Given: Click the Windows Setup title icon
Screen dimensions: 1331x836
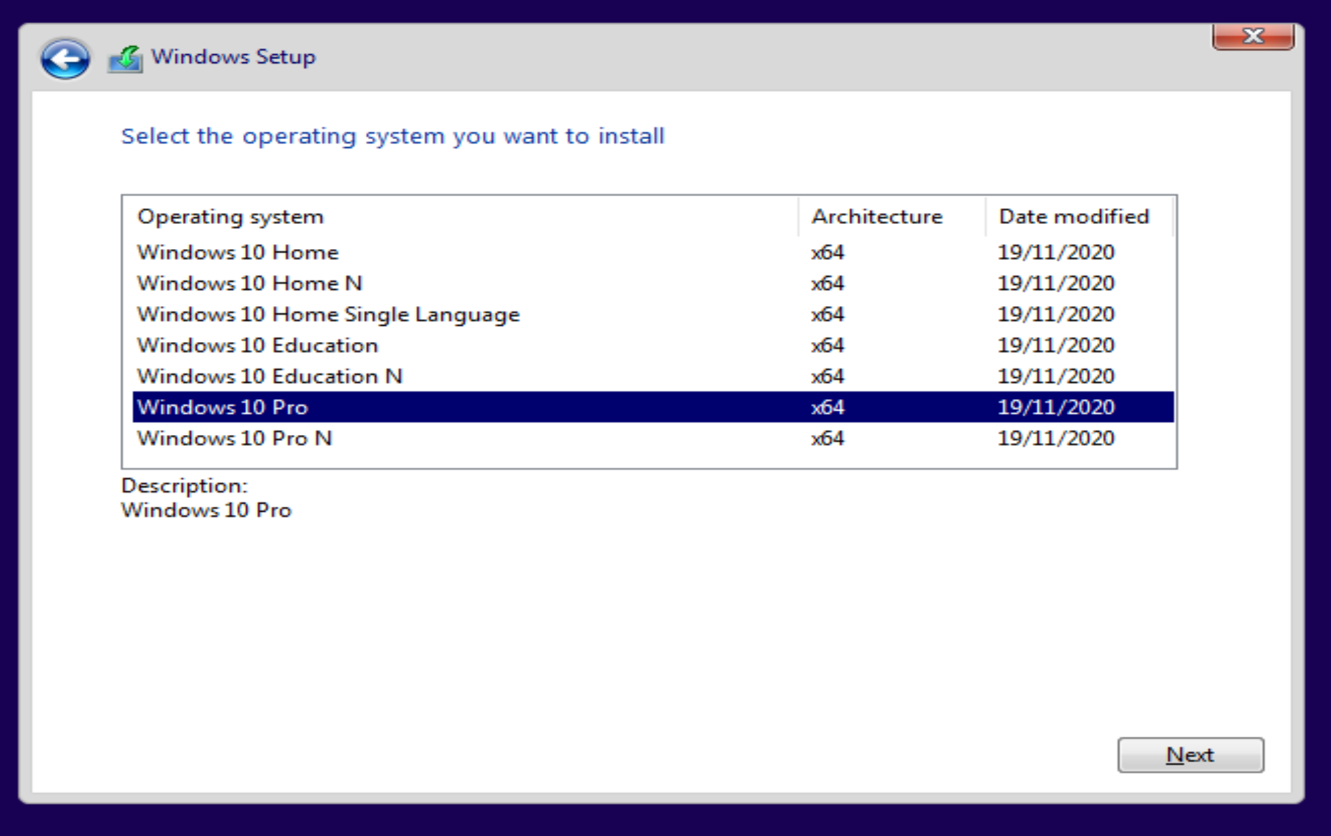Looking at the screenshot, I should point(126,59).
